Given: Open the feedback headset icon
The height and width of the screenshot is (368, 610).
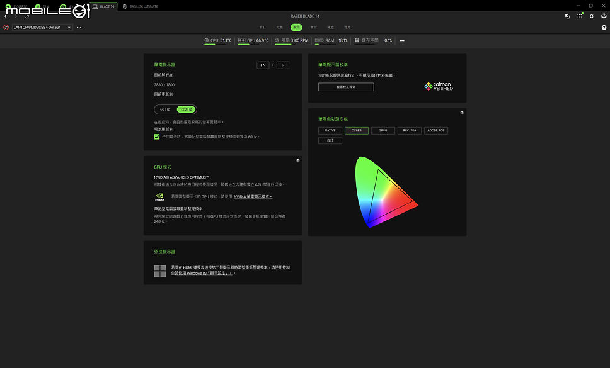Looking at the screenshot, I should 604,16.
